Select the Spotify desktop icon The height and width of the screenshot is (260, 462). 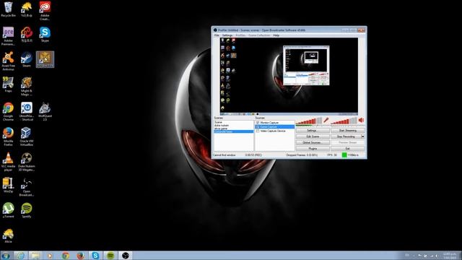(27, 210)
